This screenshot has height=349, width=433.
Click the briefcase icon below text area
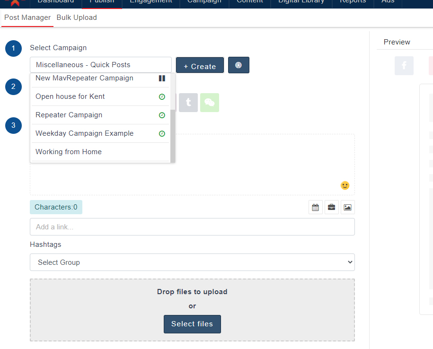click(x=332, y=207)
